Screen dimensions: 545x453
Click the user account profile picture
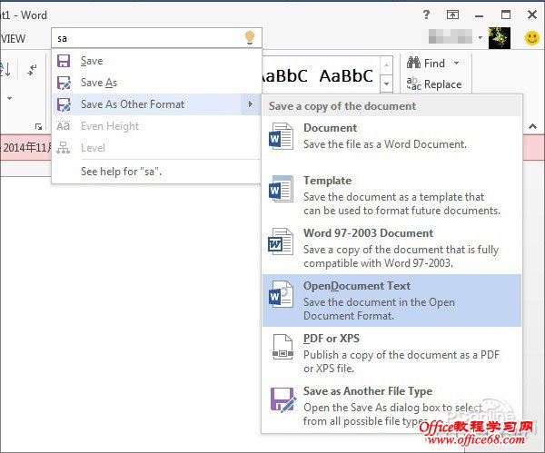(x=499, y=38)
